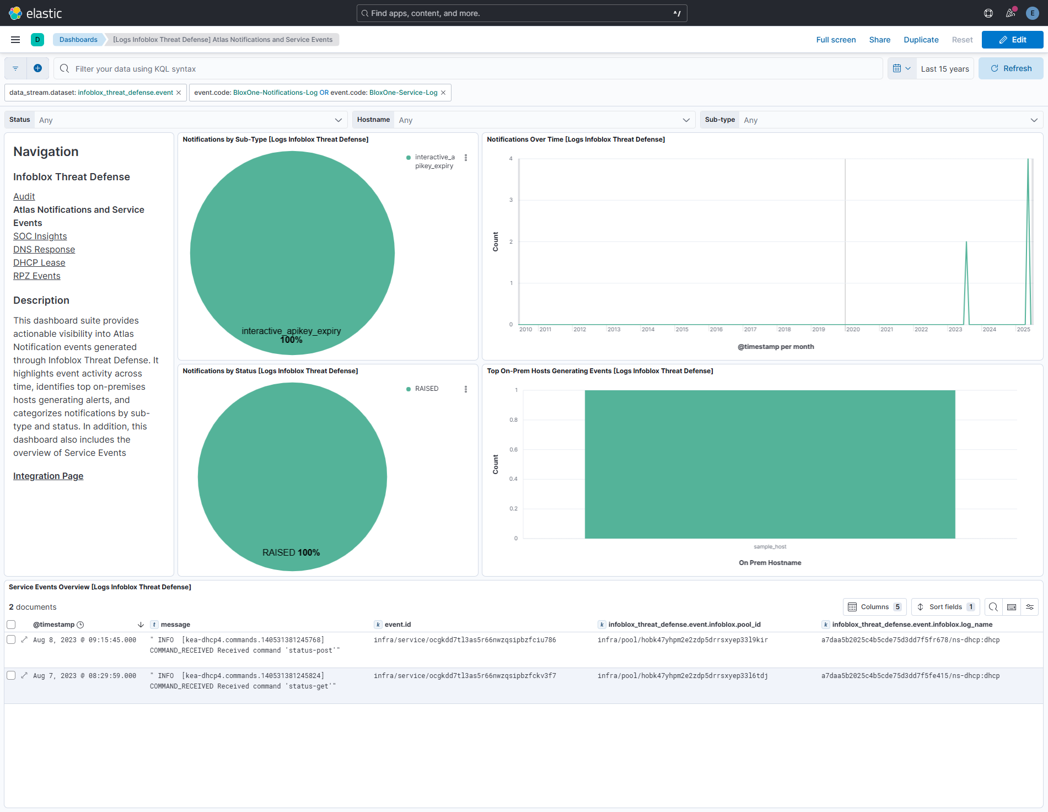Image resolution: width=1048 pixels, height=812 pixels.
Task: Open the green D space avatar
Action: click(x=37, y=40)
